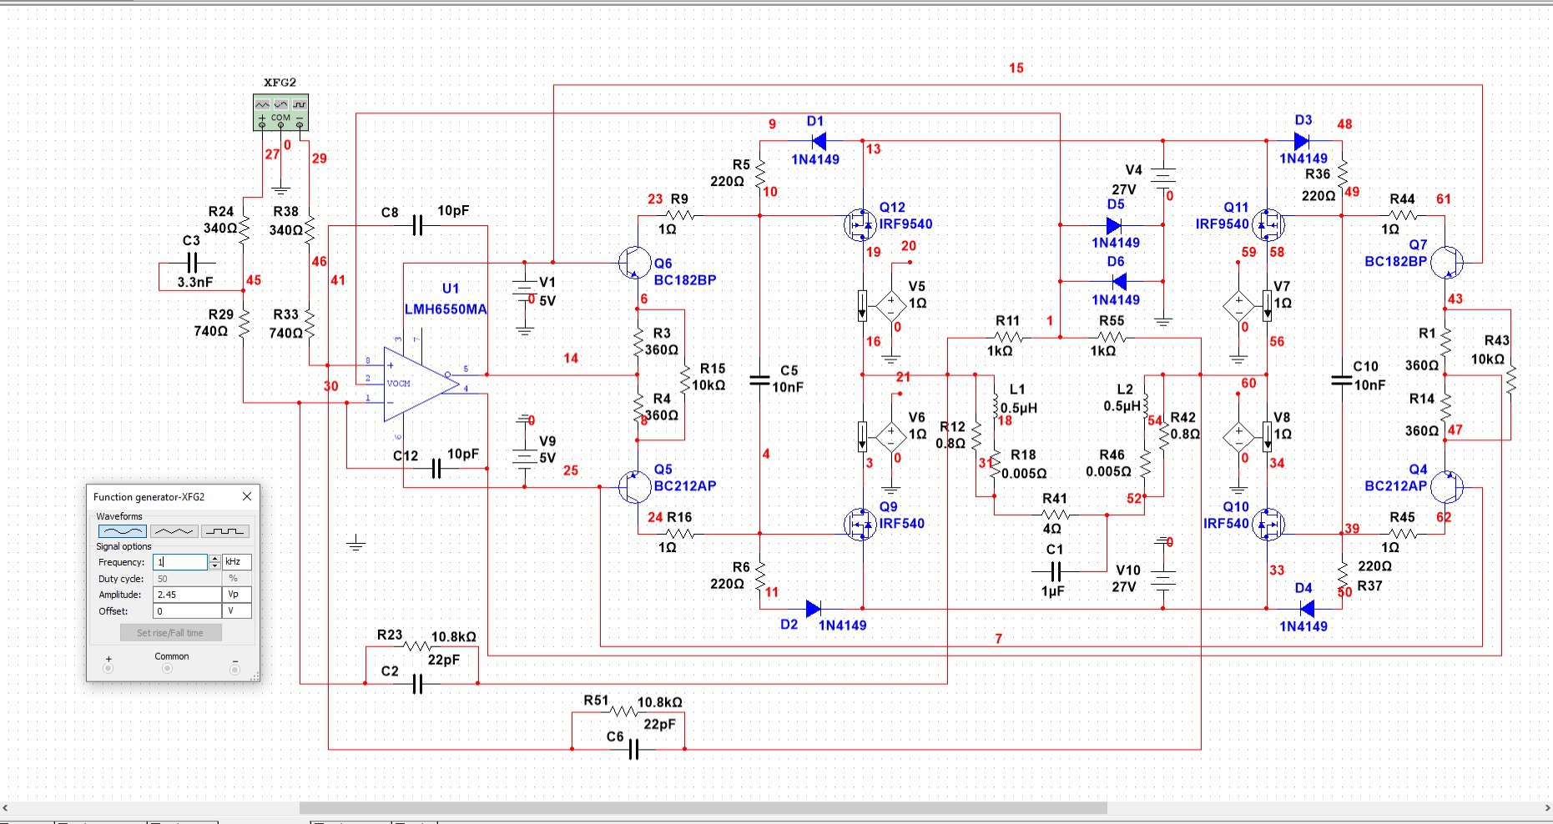Click the Amplitude input field
The image size is (1553, 824).
[187, 595]
